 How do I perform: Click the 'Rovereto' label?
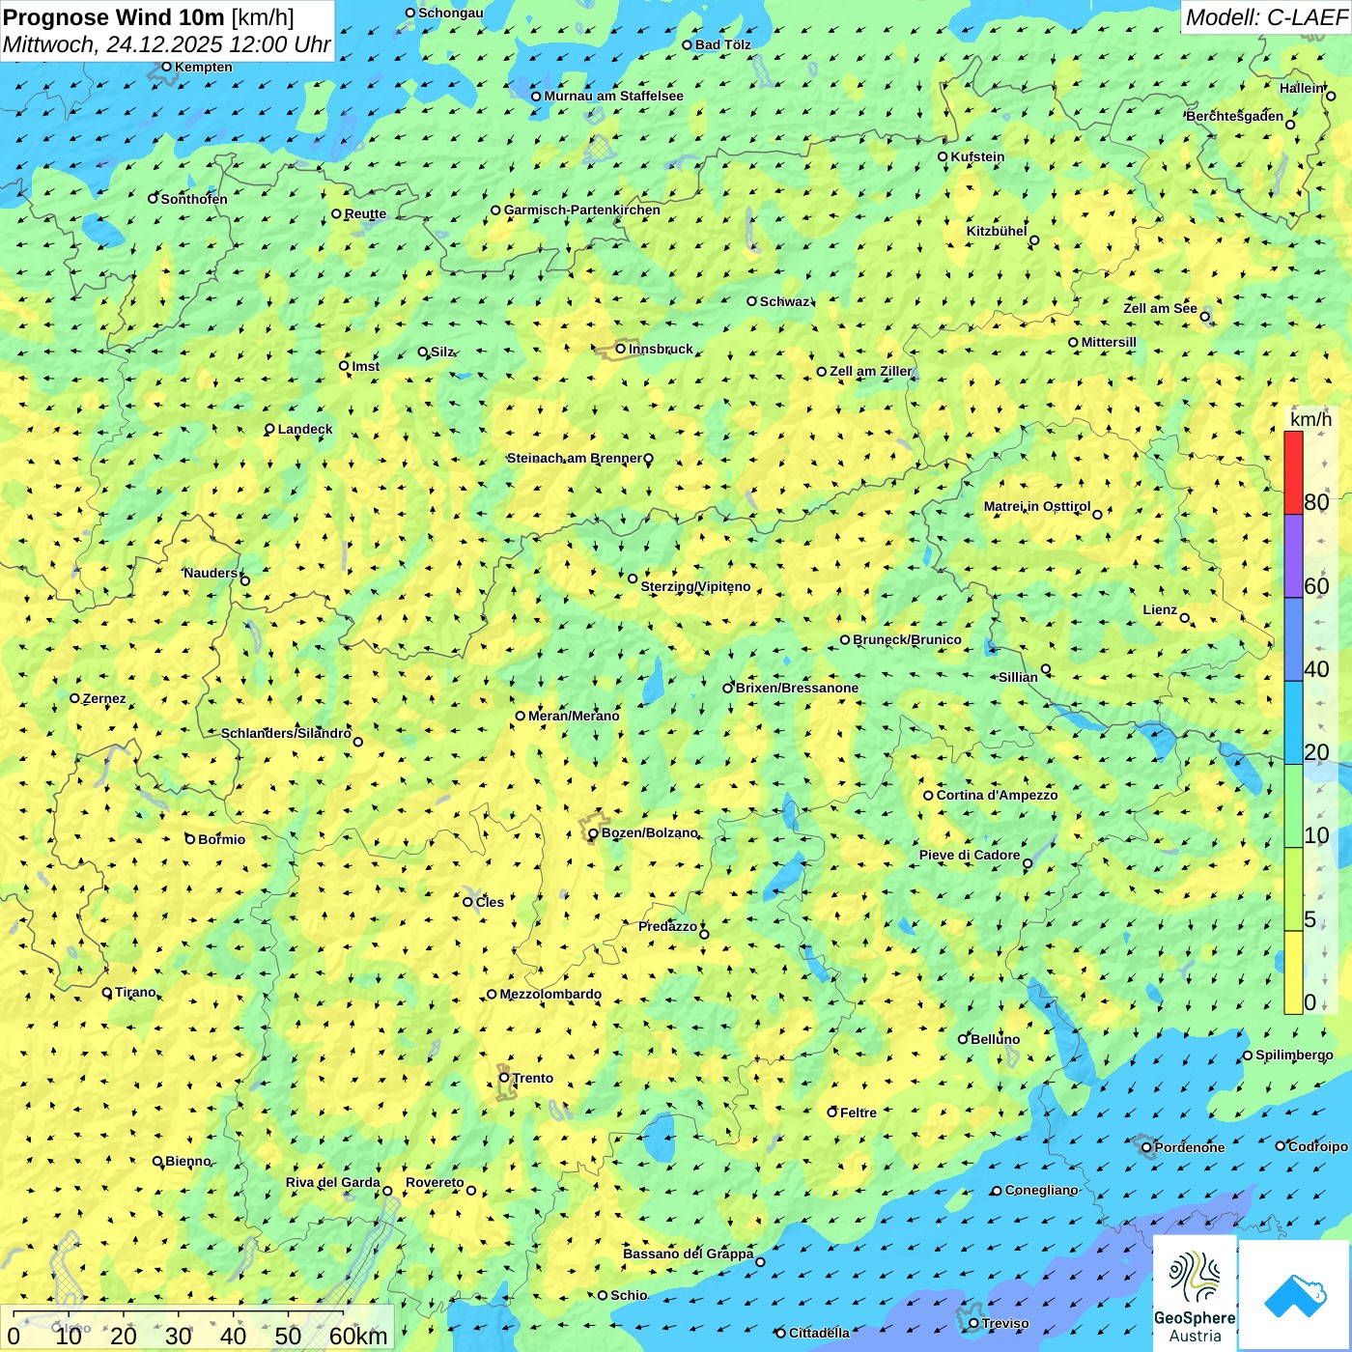click(x=435, y=1182)
